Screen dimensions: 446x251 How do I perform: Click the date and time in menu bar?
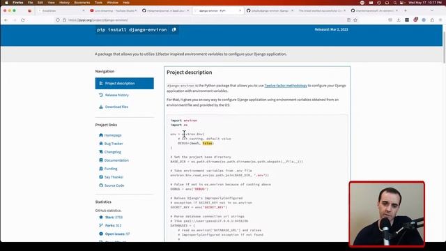tap(425, 3)
